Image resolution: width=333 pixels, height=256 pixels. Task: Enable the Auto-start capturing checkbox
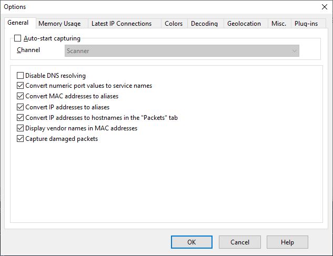coord(18,38)
